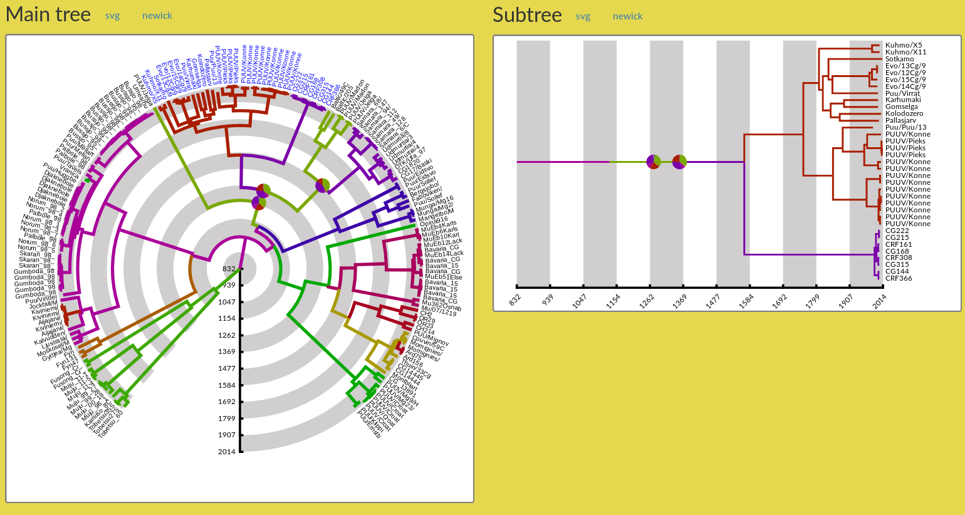Image resolution: width=965 pixels, height=515 pixels.
Task: Click the left pie chart node in Subtree
Action: (654, 162)
